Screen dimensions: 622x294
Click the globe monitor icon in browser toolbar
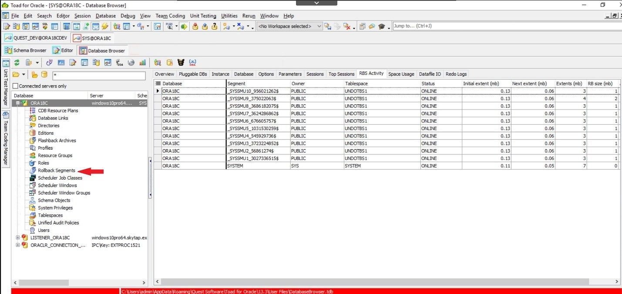coord(131,63)
